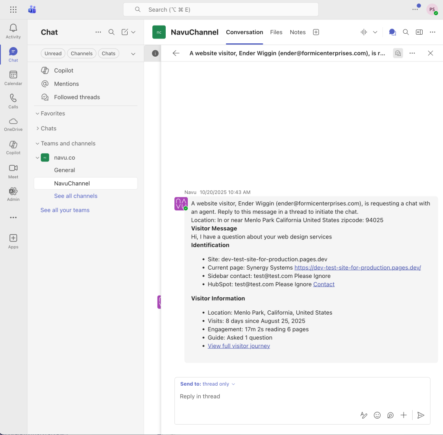Click the new chat compose icon
The height and width of the screenshot is (435, 443).
click(125, 32)
